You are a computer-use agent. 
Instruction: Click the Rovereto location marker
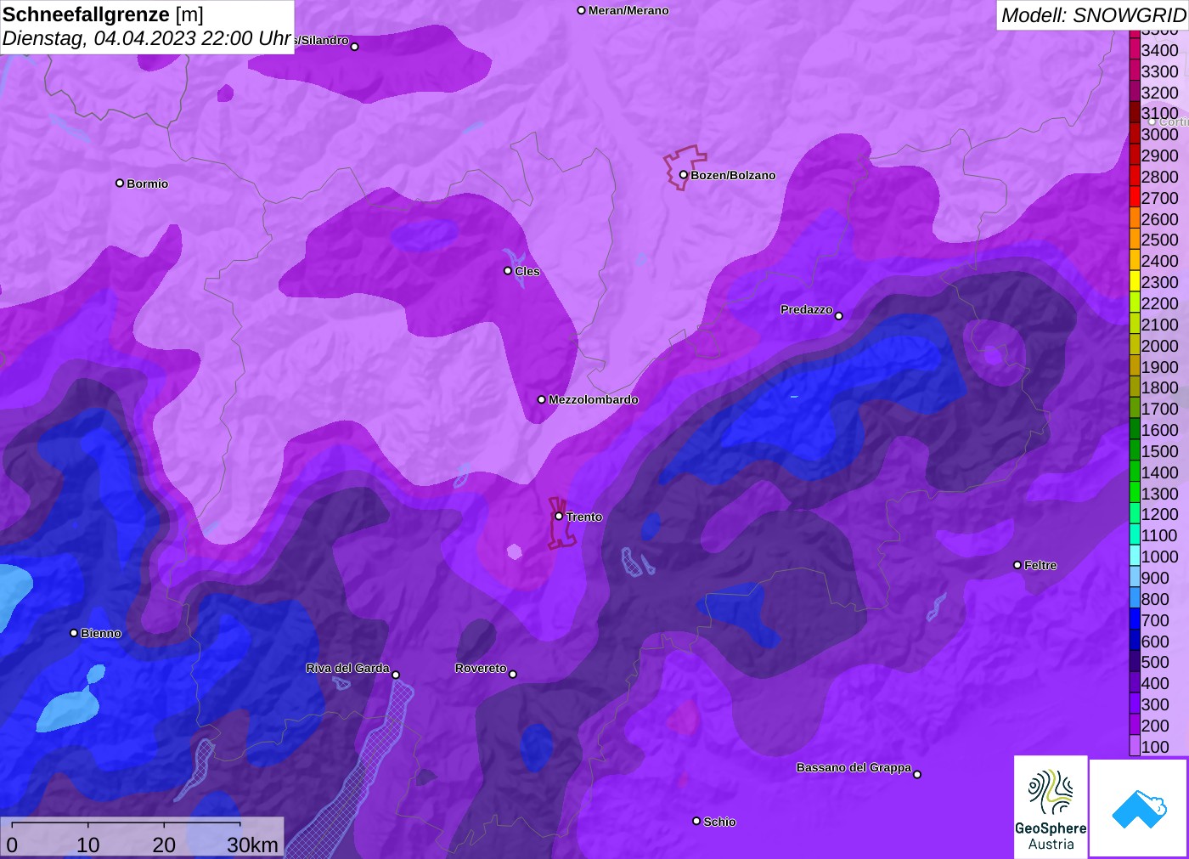tap(513, 675)
